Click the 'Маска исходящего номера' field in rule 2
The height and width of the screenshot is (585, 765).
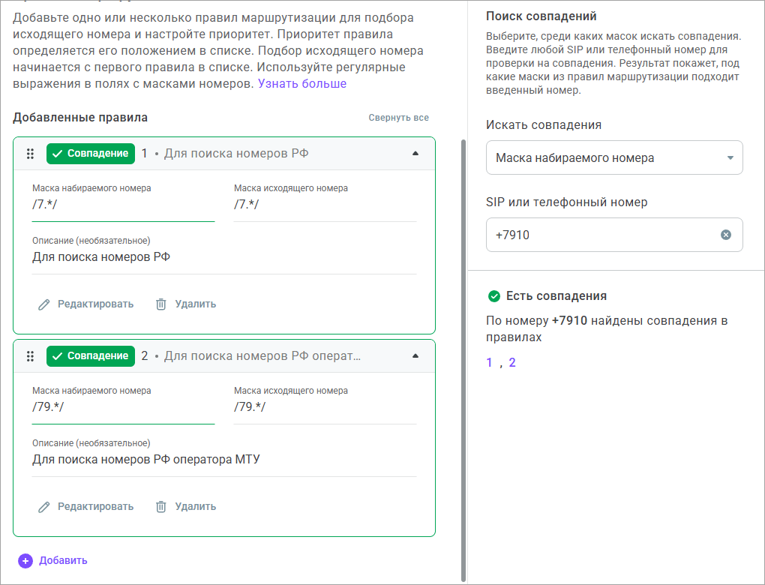[x=324, y=407]
